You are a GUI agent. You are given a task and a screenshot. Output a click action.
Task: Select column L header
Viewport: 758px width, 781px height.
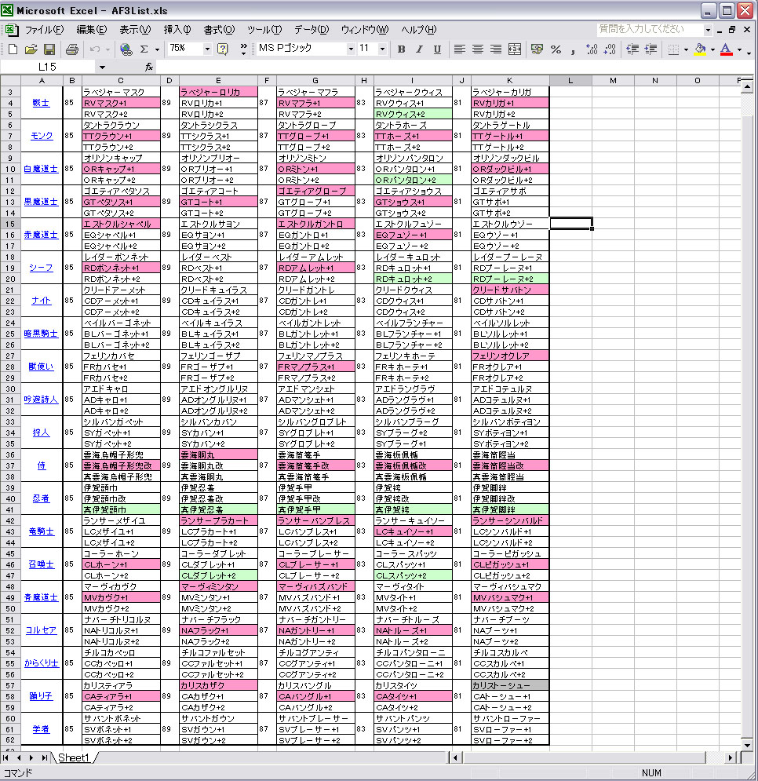click(570, 80)
